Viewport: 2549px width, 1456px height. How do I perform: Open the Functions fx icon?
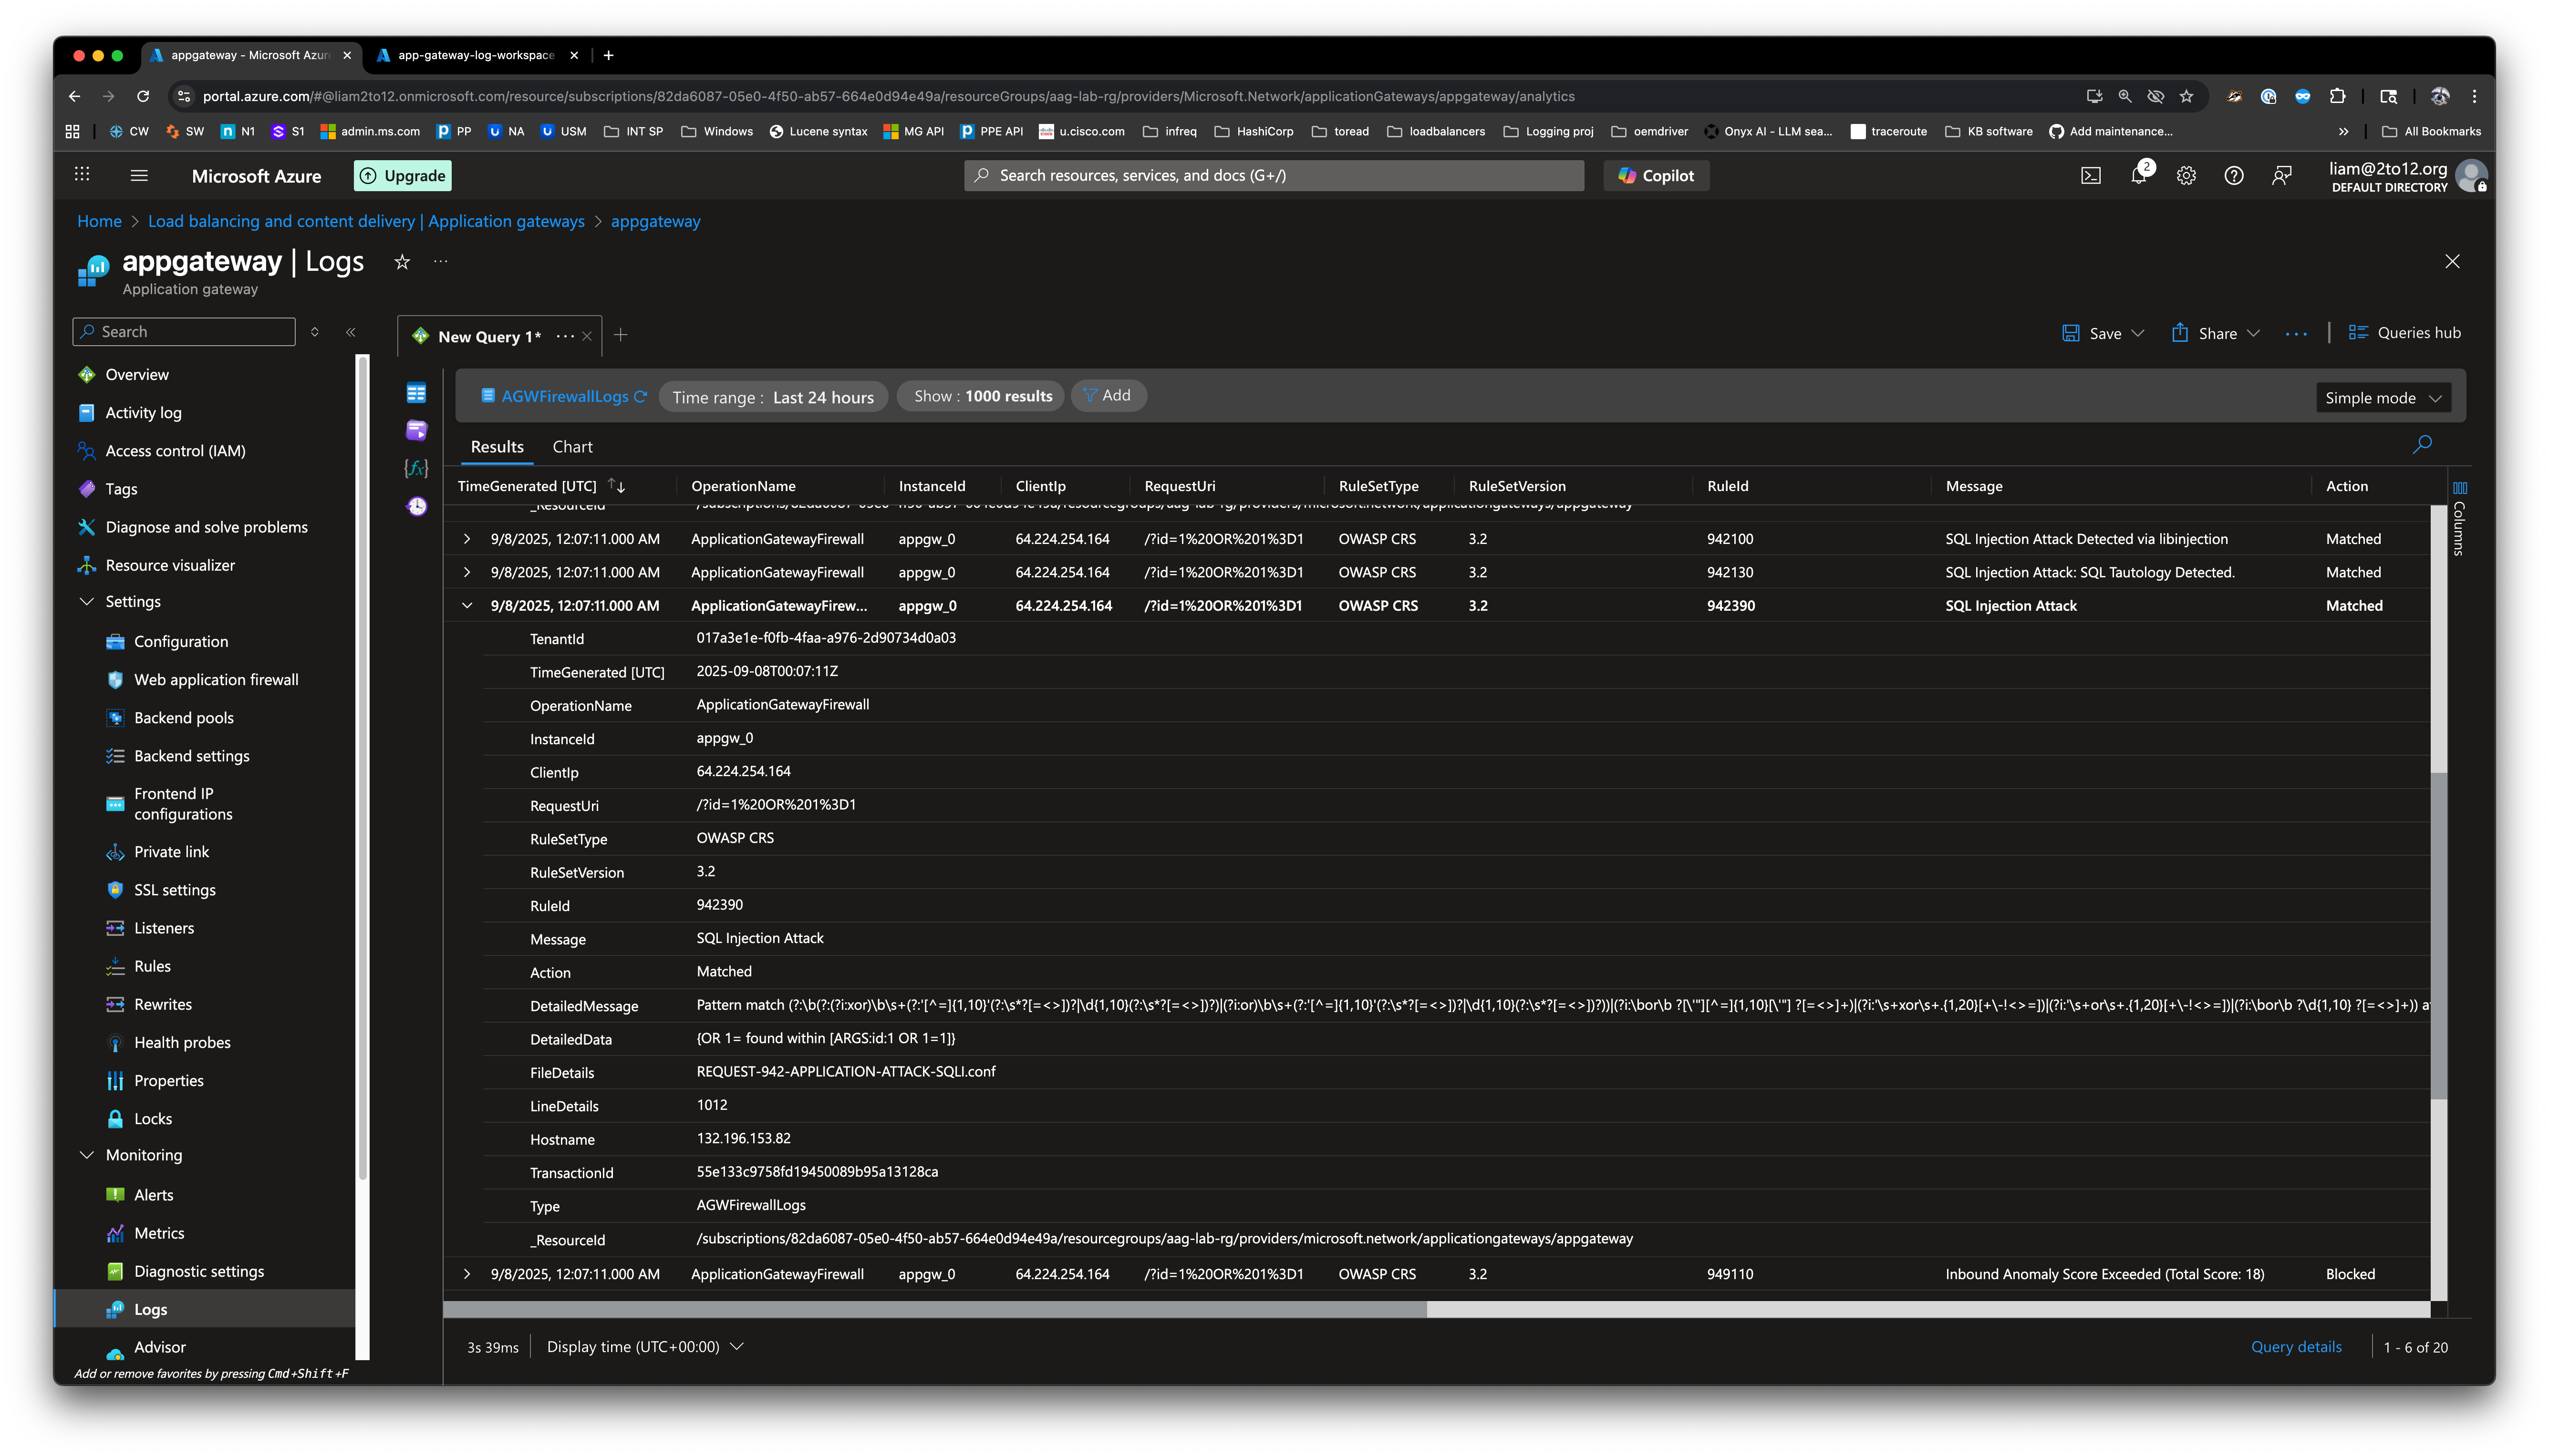[416, 468]
